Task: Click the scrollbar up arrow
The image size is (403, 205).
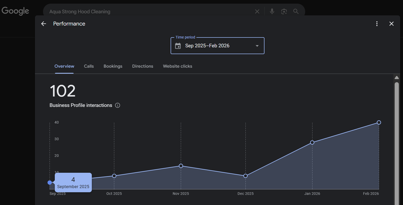Action: coord(396,78)
